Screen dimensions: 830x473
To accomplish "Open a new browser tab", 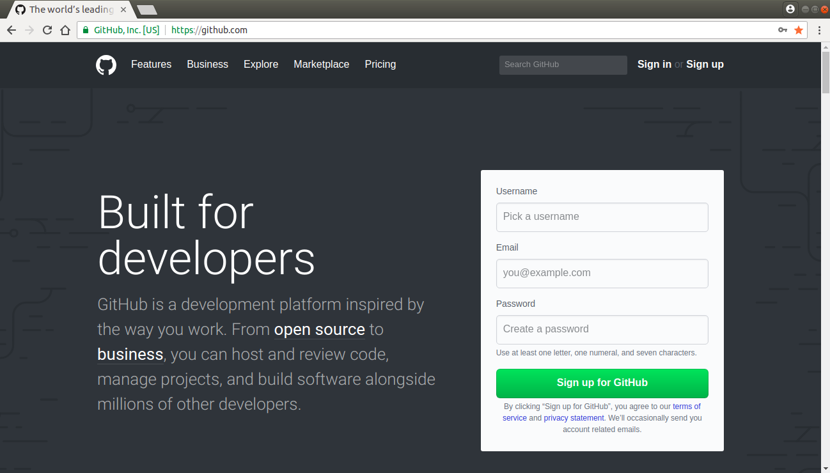I will [x=147, y=10].
